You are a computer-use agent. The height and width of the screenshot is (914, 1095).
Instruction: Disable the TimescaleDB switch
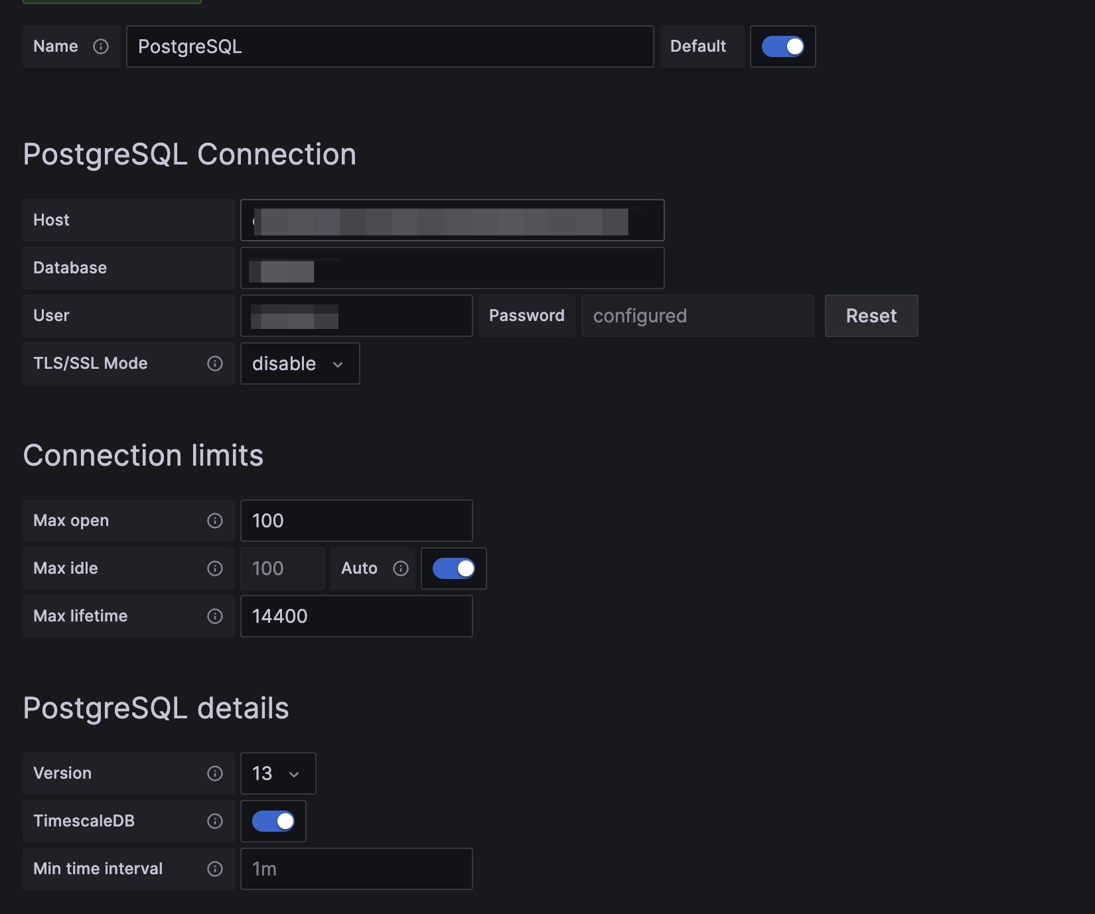point(273,821)
